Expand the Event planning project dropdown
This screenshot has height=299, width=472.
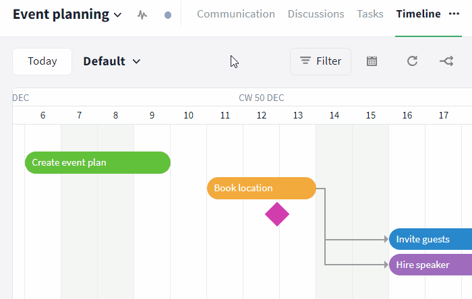pyautogui.click(x=118, y=14)
